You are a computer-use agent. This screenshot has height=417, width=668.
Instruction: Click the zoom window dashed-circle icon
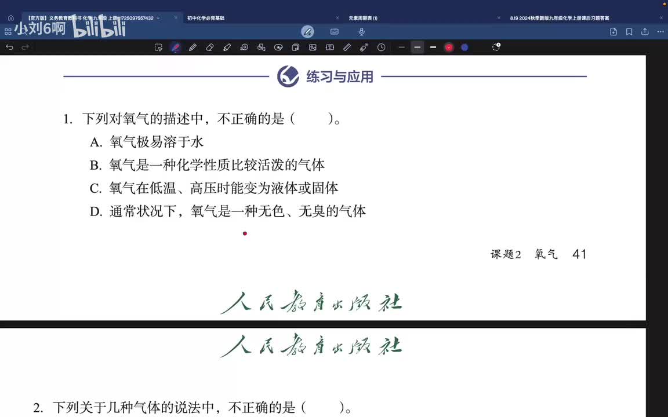coord(496,47)
